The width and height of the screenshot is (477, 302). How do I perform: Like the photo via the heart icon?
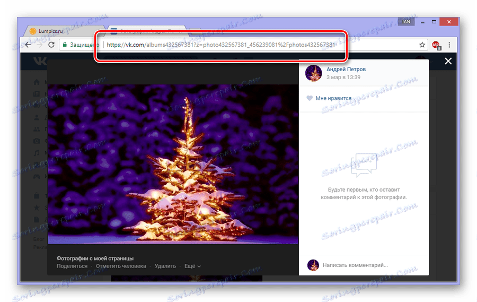point(310,98)
